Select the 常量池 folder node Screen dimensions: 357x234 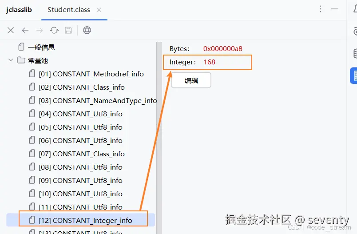pyautogui.click(x=38, y=60)
